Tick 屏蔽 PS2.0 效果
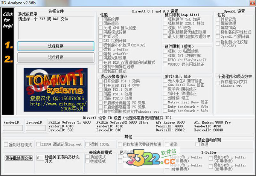 click(x=101, y=98)
